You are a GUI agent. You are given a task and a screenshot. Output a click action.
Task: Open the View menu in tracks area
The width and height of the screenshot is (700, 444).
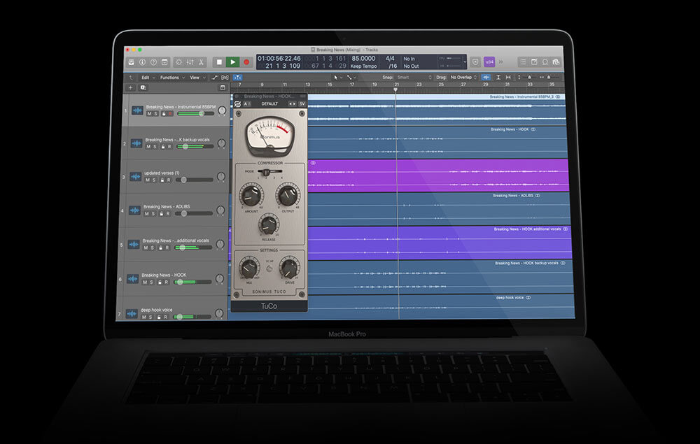[x=198, y=78]
